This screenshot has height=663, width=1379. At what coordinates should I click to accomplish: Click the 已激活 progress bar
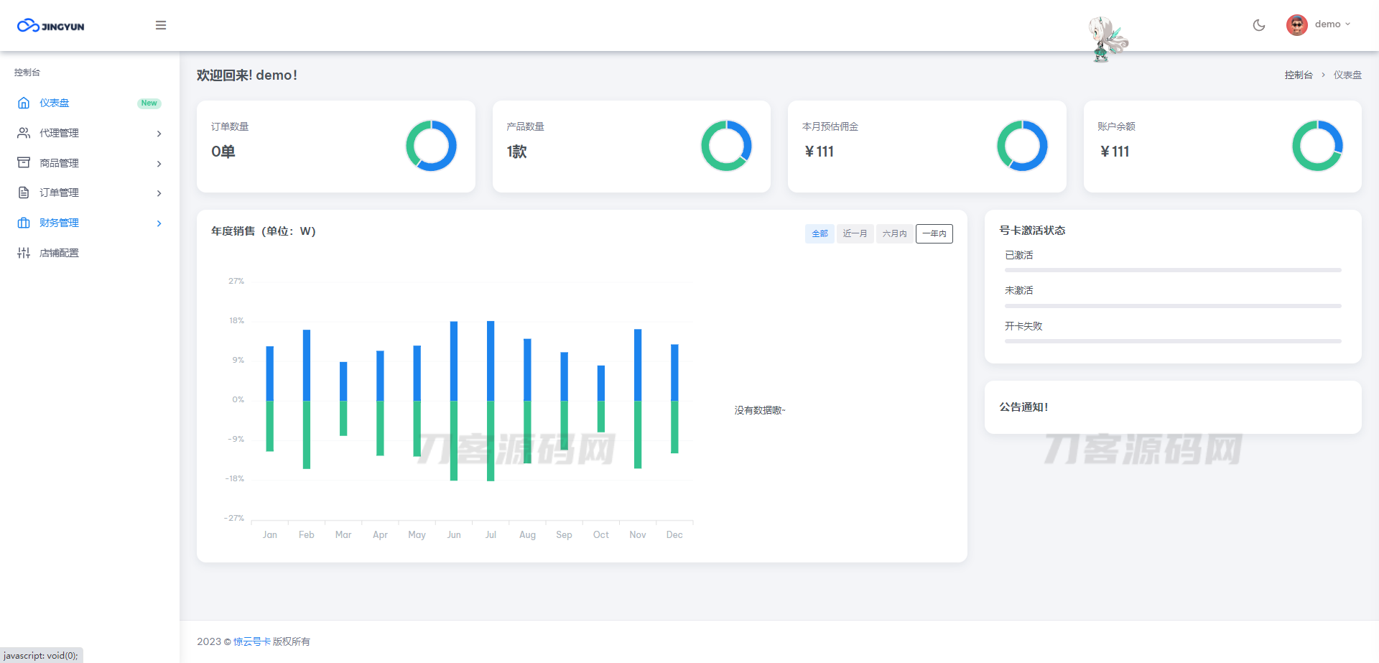(x=1172, y=270)
